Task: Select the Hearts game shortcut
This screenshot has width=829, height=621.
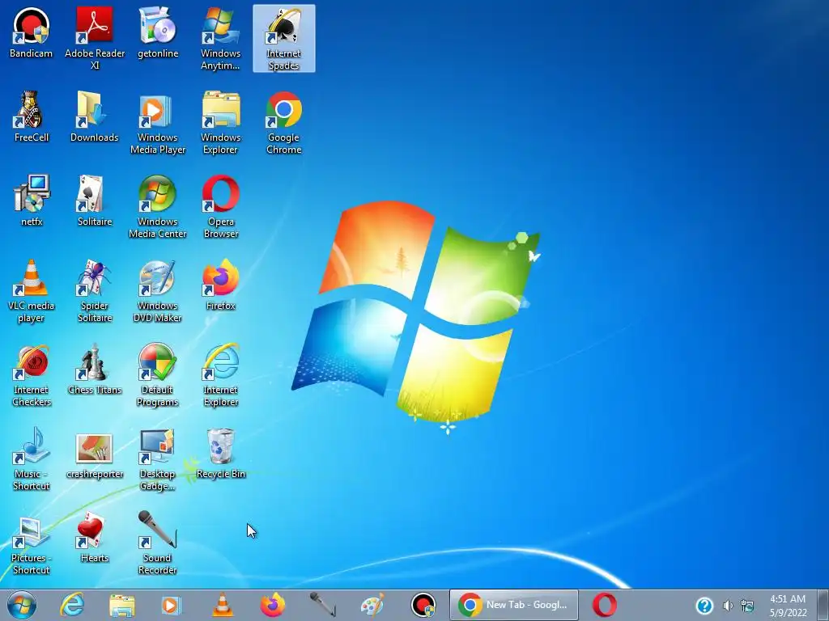Action: tap(95, 537)
